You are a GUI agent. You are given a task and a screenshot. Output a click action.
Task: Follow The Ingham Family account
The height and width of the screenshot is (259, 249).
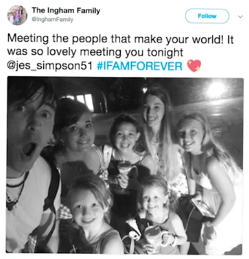[x=207, y=16]
